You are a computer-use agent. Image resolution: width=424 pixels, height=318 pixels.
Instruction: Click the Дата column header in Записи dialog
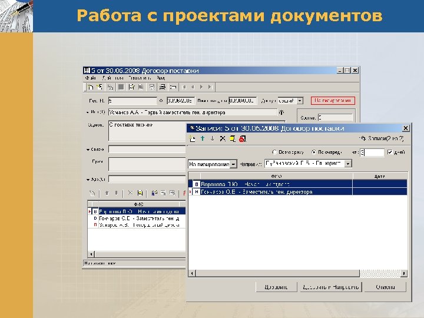coord(380,176)
